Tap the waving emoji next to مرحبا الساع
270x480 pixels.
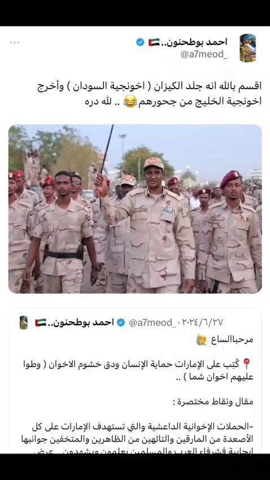click(202, 340)
